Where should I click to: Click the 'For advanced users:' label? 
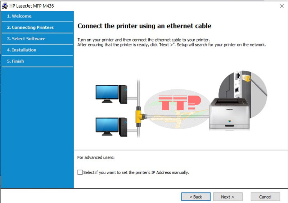click(x=96, y=157)
